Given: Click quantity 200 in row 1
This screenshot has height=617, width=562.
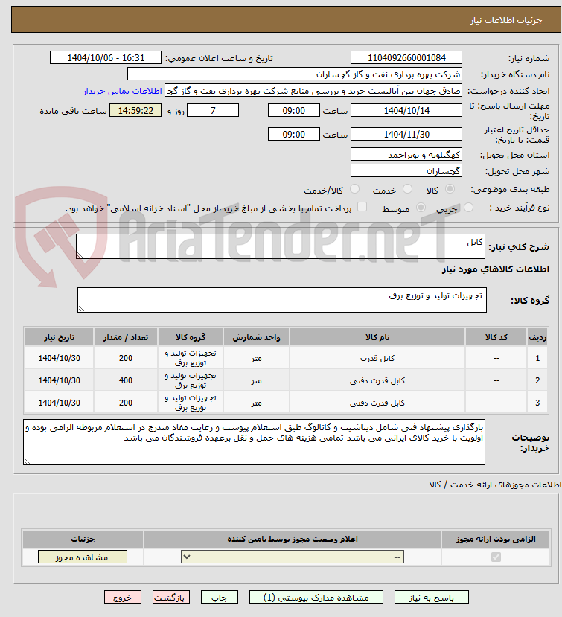Looking at the screenshot, I should (126, 358).
